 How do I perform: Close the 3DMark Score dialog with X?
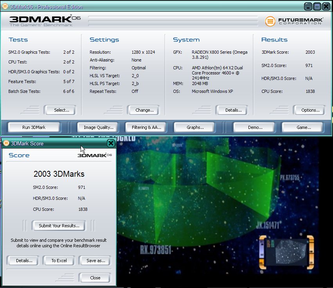tap(111, 143)
